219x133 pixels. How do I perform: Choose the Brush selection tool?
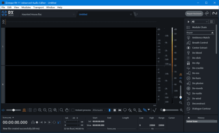coord(130,110)
